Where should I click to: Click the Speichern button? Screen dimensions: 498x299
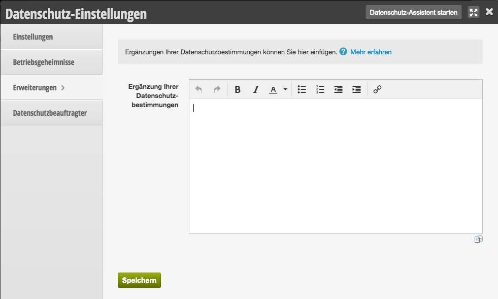click(139, 280)
